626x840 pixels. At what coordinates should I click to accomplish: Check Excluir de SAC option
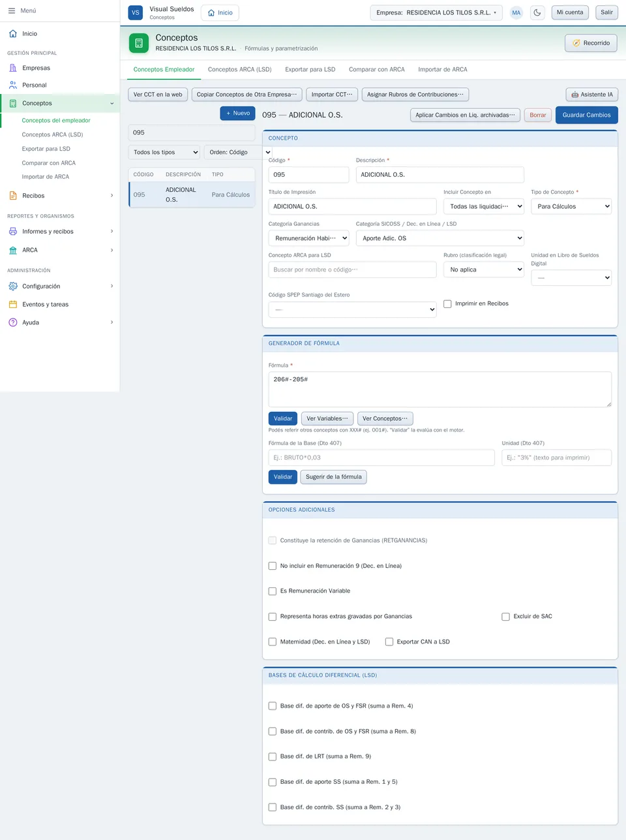point(505,616)
